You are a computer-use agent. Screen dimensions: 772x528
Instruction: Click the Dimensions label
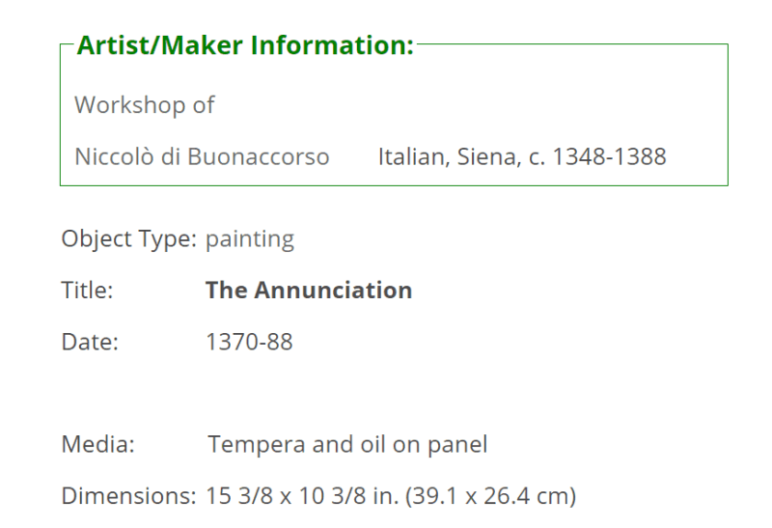[x=129, y=496]
